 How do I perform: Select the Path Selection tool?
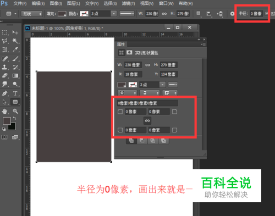pos(4,102)
